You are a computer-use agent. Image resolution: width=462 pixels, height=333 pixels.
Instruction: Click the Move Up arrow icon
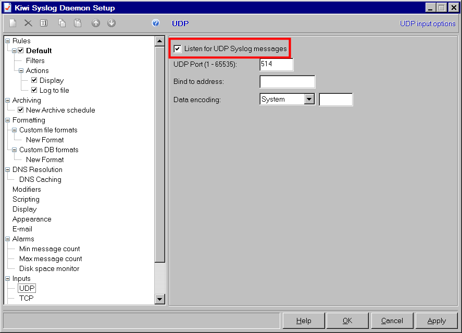(96, 23)
